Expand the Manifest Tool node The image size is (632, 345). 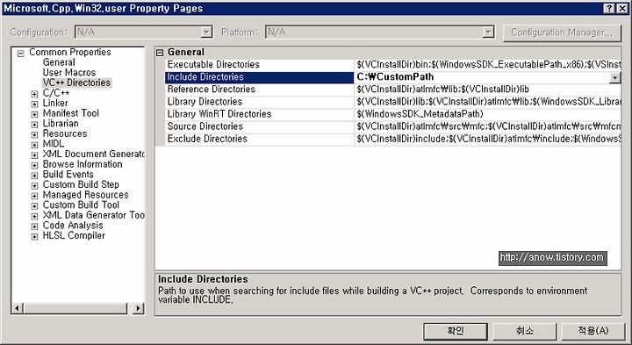34,114
